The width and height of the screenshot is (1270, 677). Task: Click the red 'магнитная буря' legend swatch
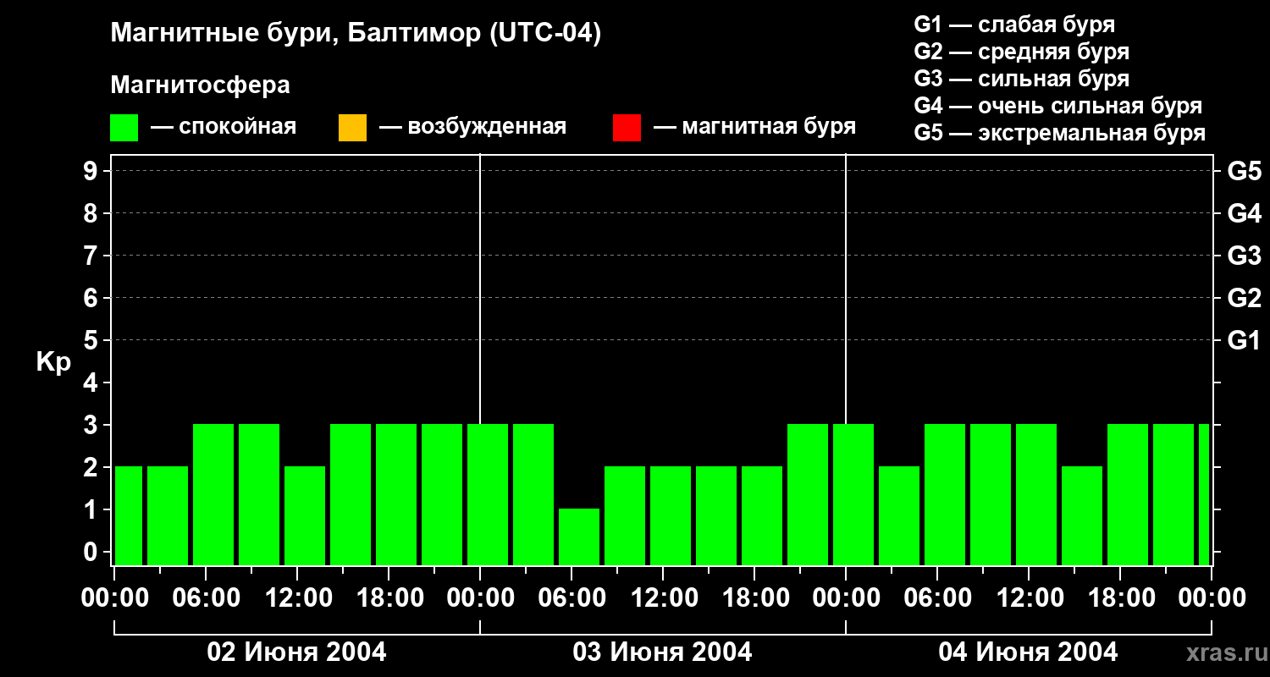(627, 128)
